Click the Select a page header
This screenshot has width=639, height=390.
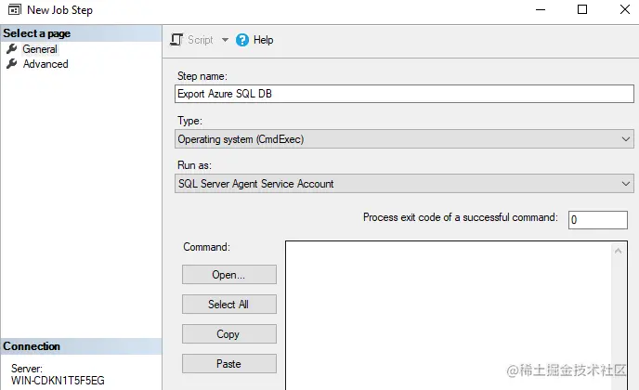pyautogui.click(x=81, y=33)
